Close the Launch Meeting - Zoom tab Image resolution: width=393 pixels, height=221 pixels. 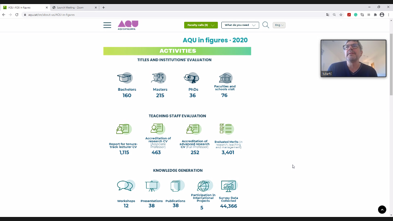coord(96,8)
